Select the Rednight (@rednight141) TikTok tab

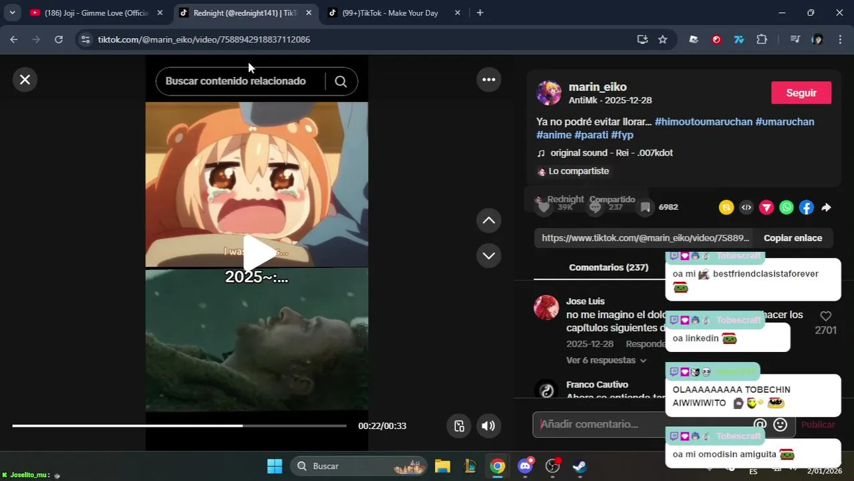coord(245,13)
